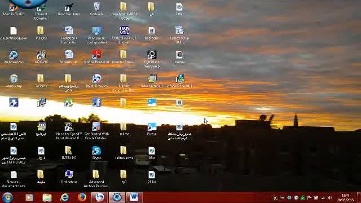361x203 pixels.
Task: Open Nouveau document texte file
Action: click(14, 179)
